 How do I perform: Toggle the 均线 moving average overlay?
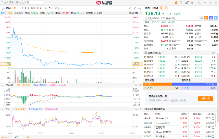pyautogui.click(x=10, y=13)
